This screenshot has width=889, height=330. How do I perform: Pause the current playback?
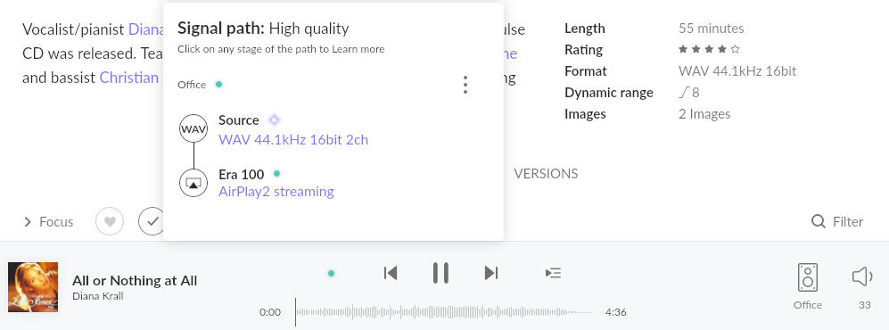(440, 273)
